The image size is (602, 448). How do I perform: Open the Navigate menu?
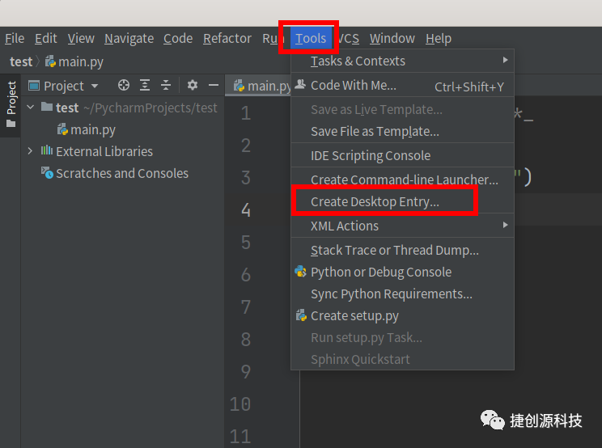pyautogui.click(x=129, y=38)
